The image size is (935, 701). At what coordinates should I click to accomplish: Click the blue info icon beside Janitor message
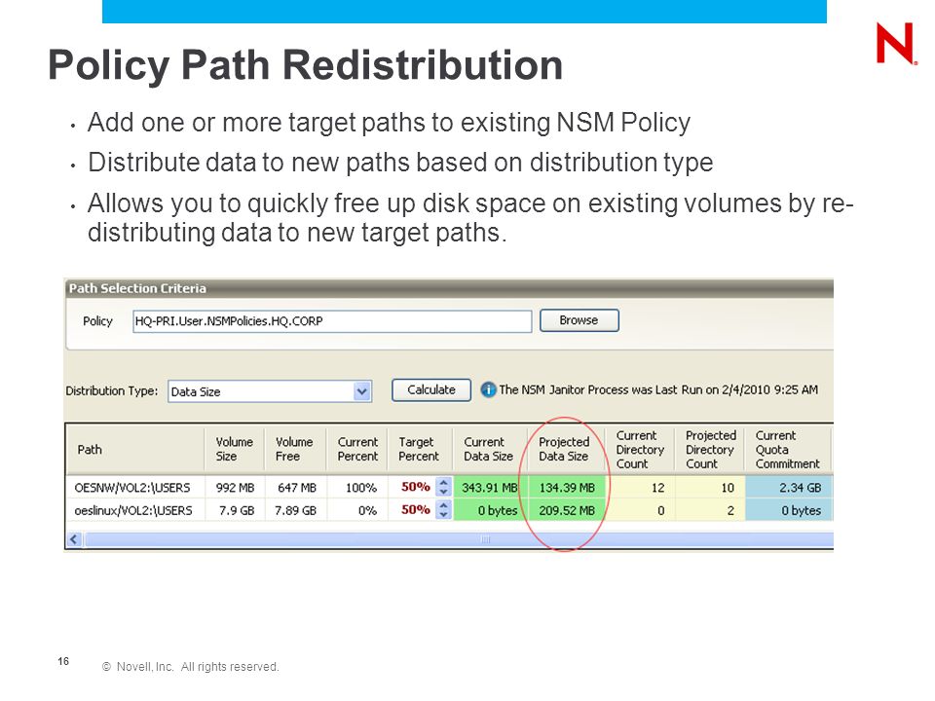click(x=488, y=389)
